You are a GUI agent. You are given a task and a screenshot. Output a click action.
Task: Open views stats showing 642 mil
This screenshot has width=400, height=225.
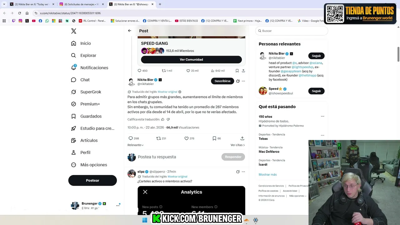(218, 71)
